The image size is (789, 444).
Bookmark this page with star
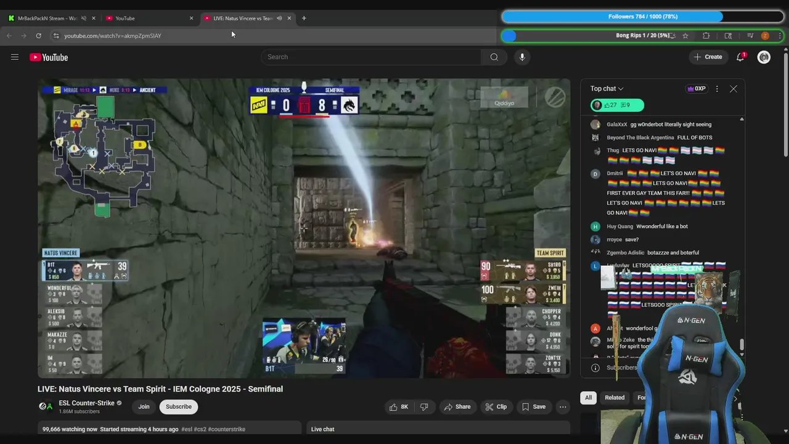pyautogui.click(x=685, y=36)
